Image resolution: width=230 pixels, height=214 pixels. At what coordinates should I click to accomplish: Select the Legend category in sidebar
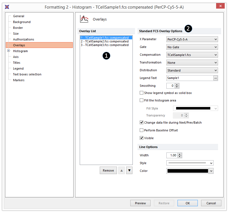(18, 68)
